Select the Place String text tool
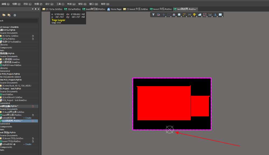 (x=215, y=15)
